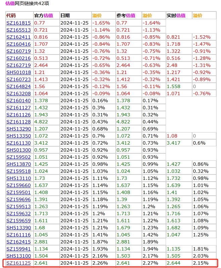The width and height of the screenshot is (221, 268).
Task: Open the SZ159632 fund link
Action: (x=18, y=214)
